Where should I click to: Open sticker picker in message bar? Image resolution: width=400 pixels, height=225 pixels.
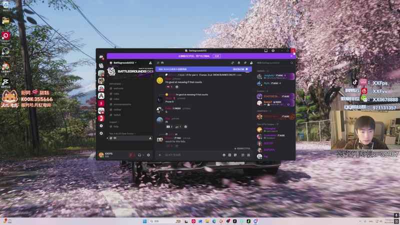(235, 155)
